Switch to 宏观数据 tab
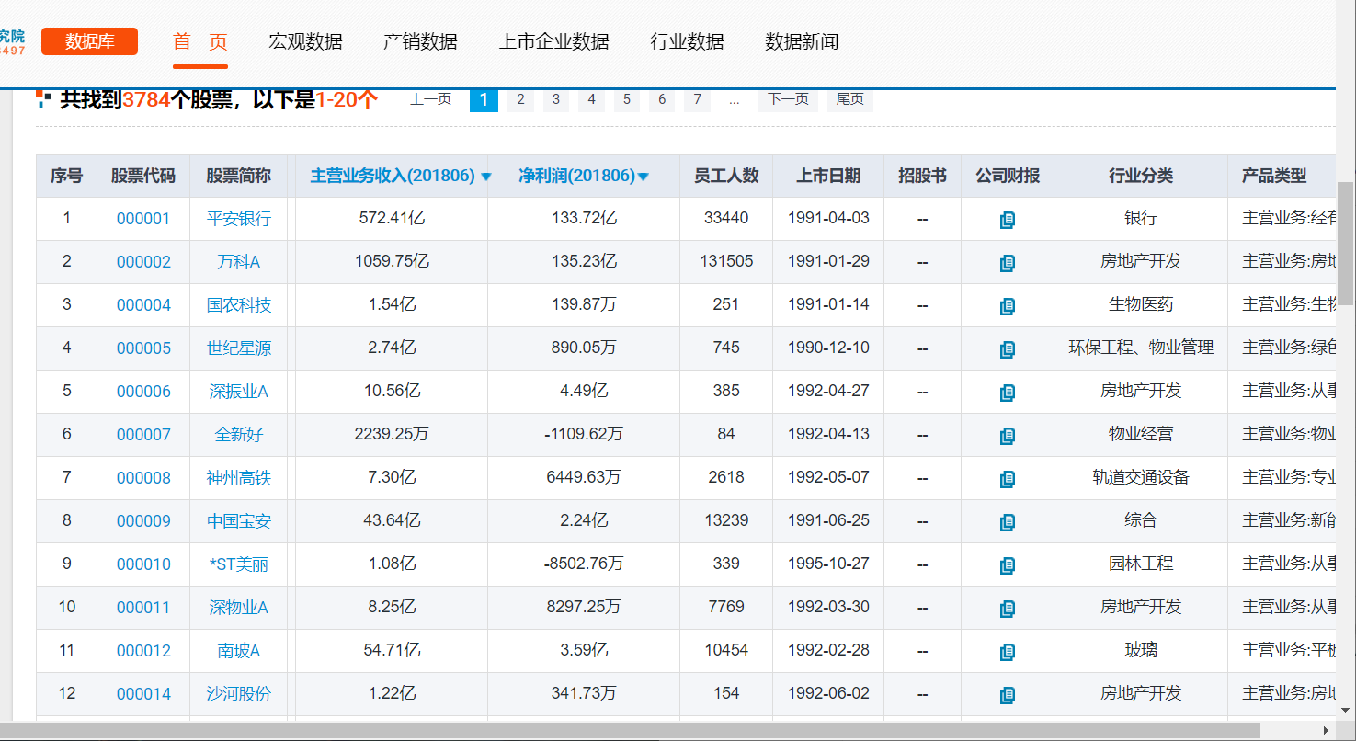 pyautogui.click(x=305, y=41)
